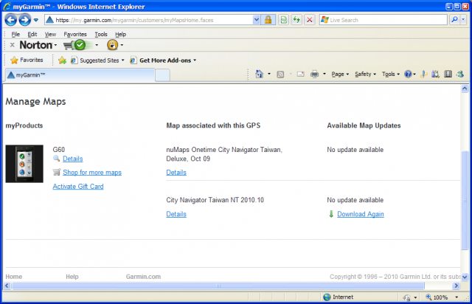Image resolution: width=472 pixels, height=304 pixels.
Task: Open Details for nuMaps Onetime map
Action: (176, 173)
